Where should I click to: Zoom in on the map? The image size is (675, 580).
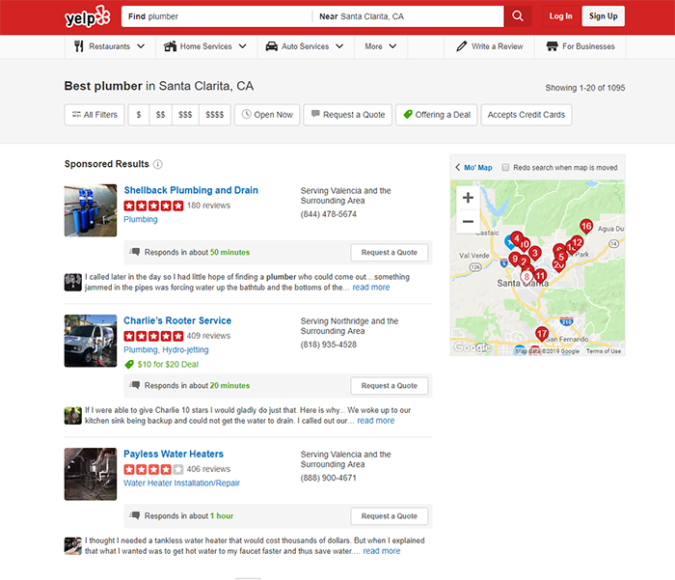[x=468, y=198]
